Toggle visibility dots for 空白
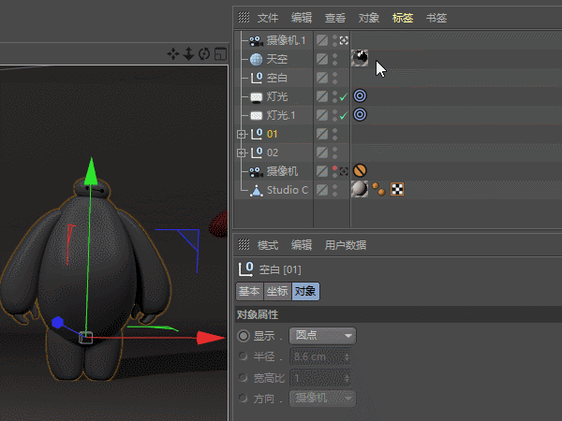The width and height of the screenshot is (562, 421). pyautogui.click(x=334, y=78)
